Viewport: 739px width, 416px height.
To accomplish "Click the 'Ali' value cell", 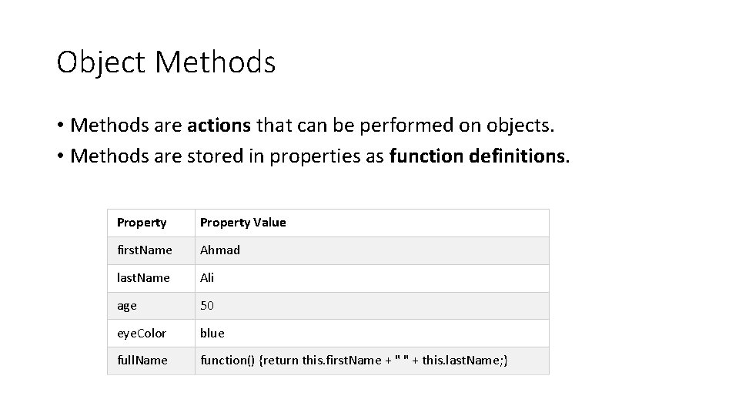I will tap(373, 278).
